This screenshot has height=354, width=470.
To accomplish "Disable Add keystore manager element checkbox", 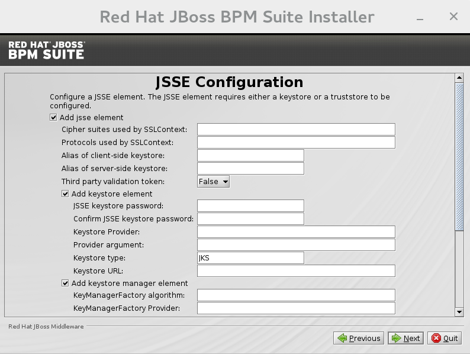I will (x=66, y=283).
